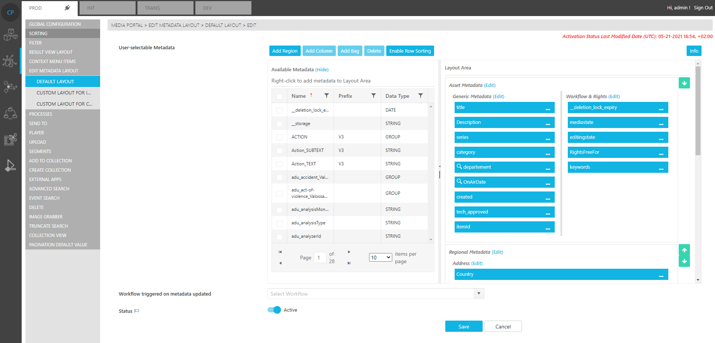Screen dimensions: 715x343
Task: Move Asset Metadata region down with green arrow
Action: (684, 83)
